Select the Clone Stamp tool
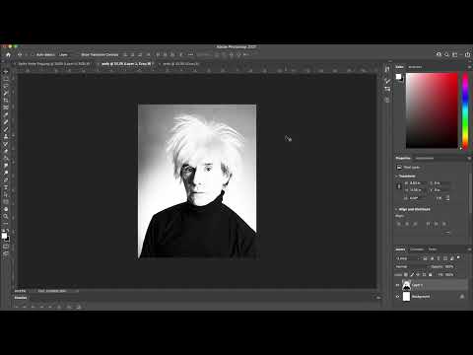 (6, 136)
